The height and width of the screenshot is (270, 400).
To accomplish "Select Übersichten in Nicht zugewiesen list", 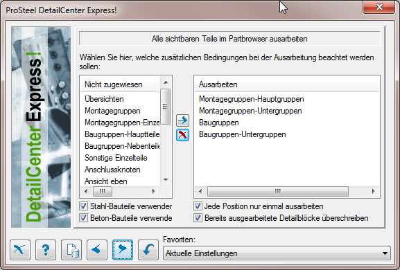I will 104,99.
